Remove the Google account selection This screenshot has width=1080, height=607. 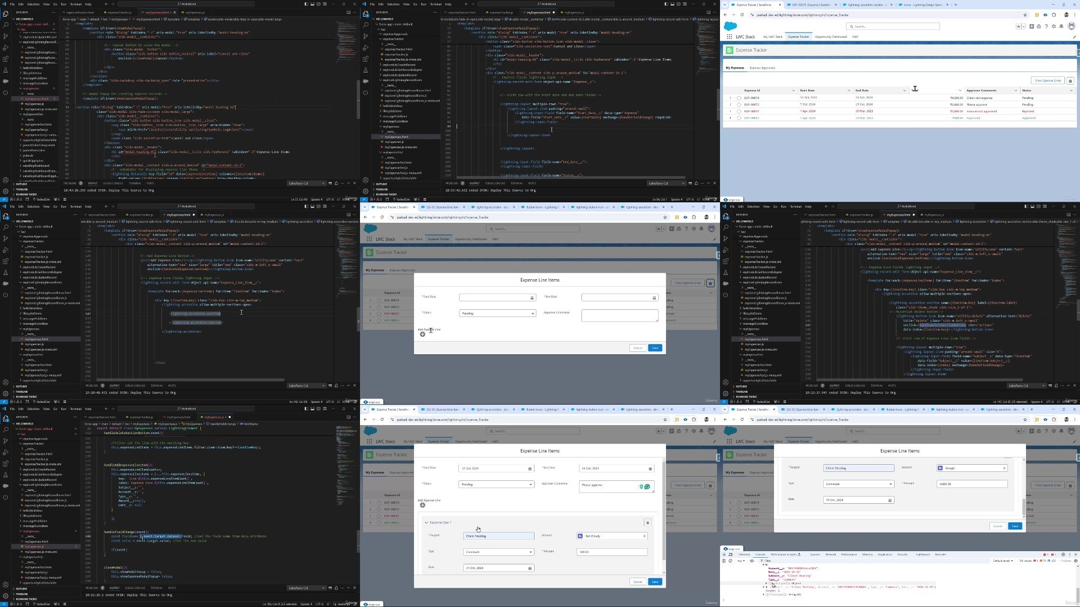(1004, 468)
